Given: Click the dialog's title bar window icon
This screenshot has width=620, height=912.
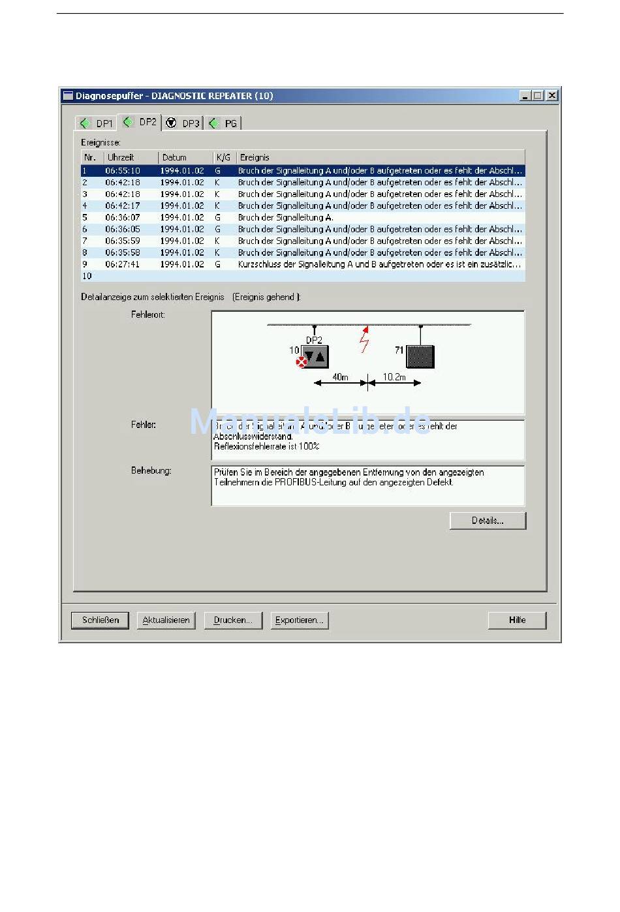Looking at the screenshot, I should tap(68, 95).
